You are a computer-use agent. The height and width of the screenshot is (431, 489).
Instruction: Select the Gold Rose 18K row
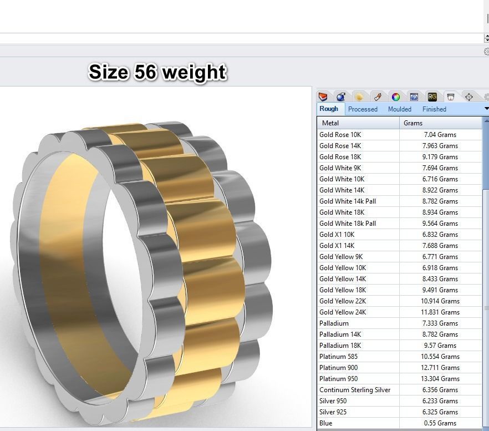click(x=400, y=157)
